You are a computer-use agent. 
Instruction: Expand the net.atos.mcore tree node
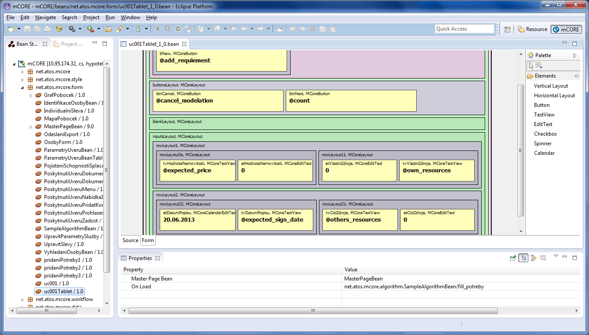(23, 72)
